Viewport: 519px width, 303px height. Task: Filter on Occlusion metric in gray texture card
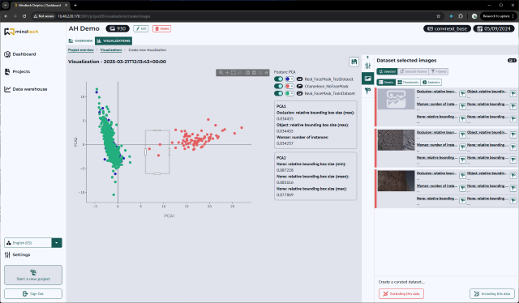pyautogui.click(x=462, y=135)
